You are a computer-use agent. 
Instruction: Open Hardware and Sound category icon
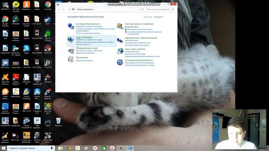(71, 51)
